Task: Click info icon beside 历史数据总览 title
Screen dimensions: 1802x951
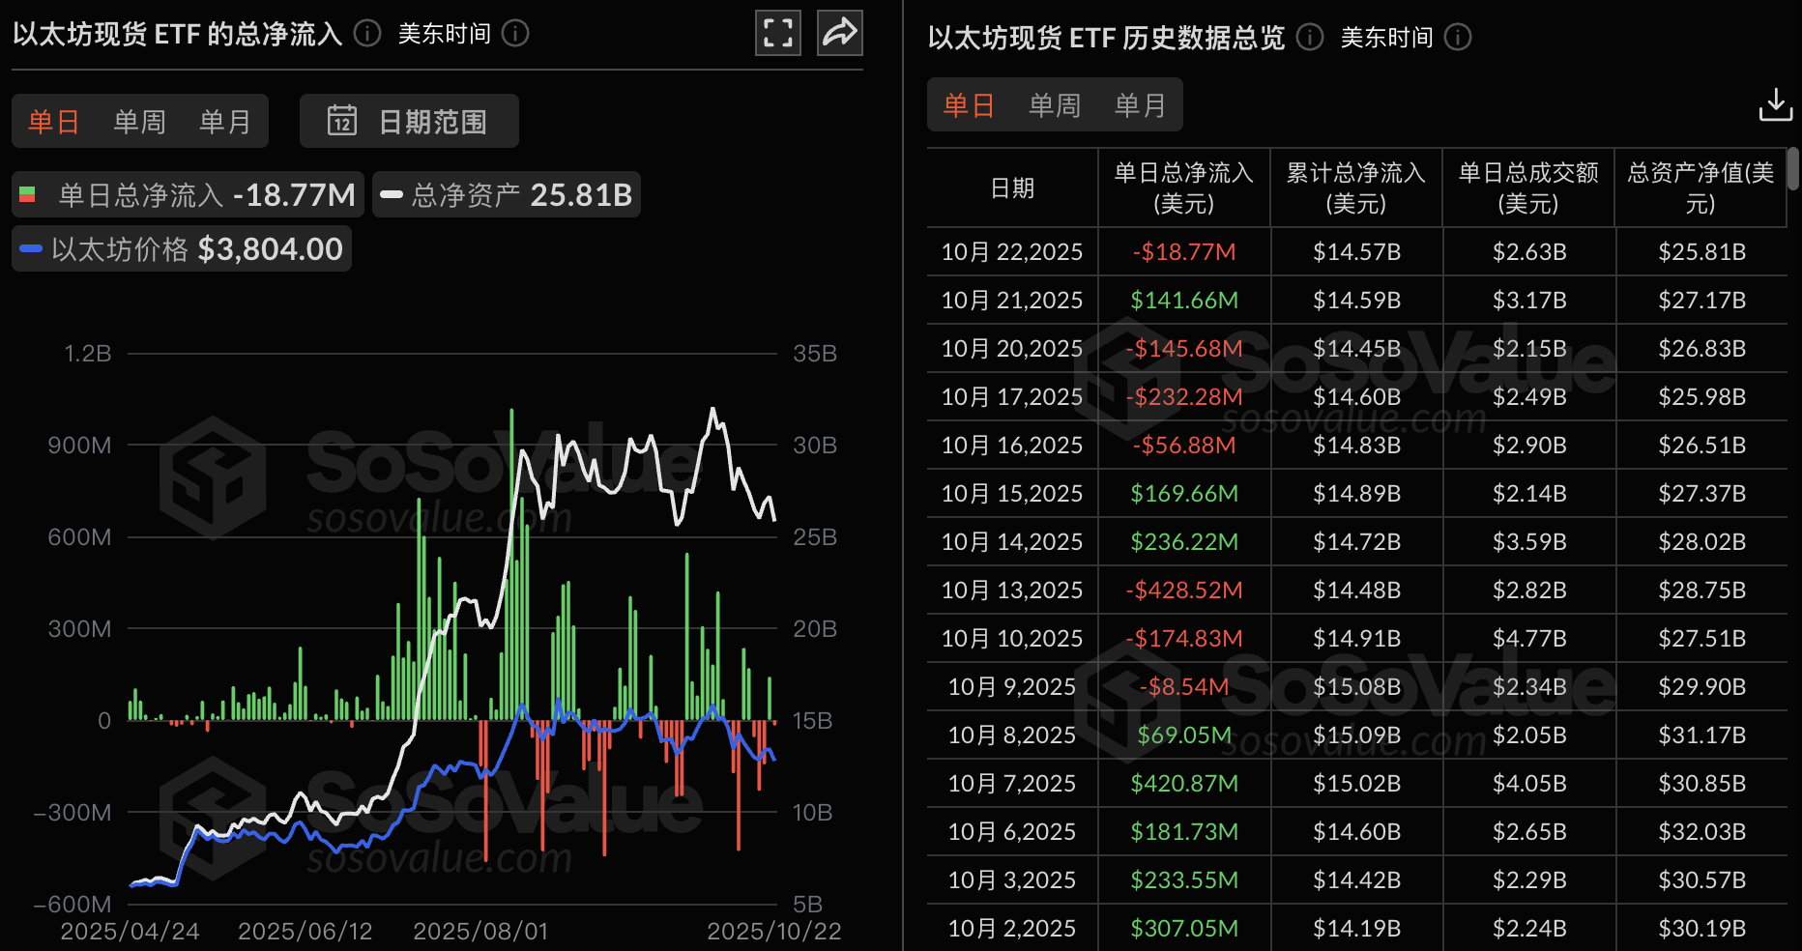Action: 1309,37
